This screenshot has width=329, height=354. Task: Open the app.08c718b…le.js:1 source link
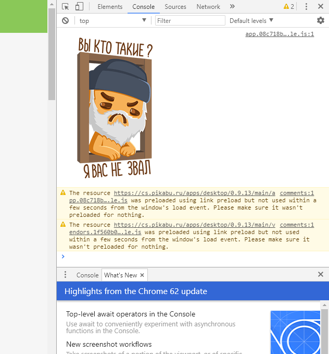[x=280, y=34]
